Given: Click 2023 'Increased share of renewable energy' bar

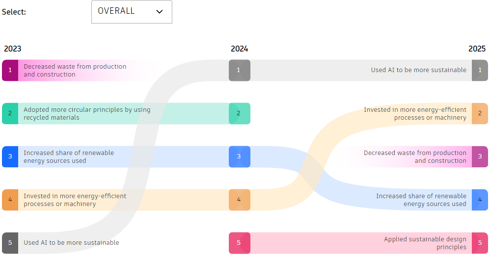Looking at the screenshot, I should point(69,156).
